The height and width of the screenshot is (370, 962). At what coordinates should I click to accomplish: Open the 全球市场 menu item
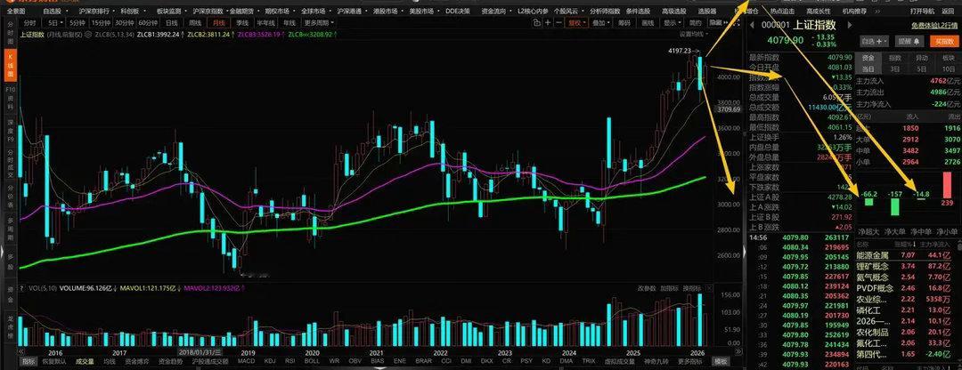[x=314, y=11]
